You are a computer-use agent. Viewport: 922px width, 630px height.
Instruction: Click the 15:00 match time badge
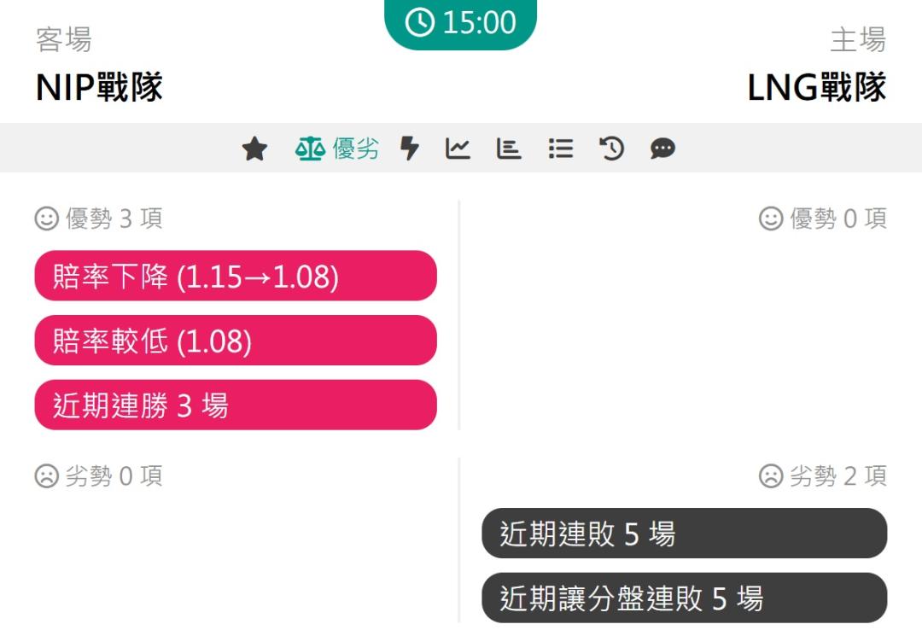(x=460, y=23)
